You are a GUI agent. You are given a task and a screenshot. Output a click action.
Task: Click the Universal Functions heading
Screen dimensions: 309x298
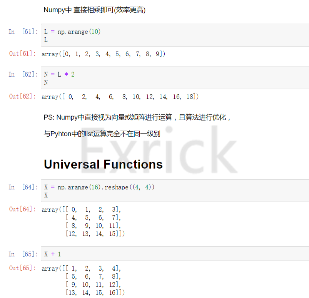point(103,164)
